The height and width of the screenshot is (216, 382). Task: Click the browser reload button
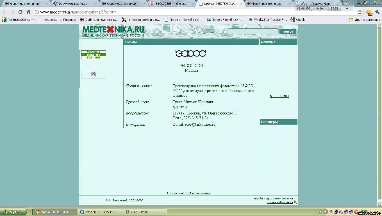(20, 12)
